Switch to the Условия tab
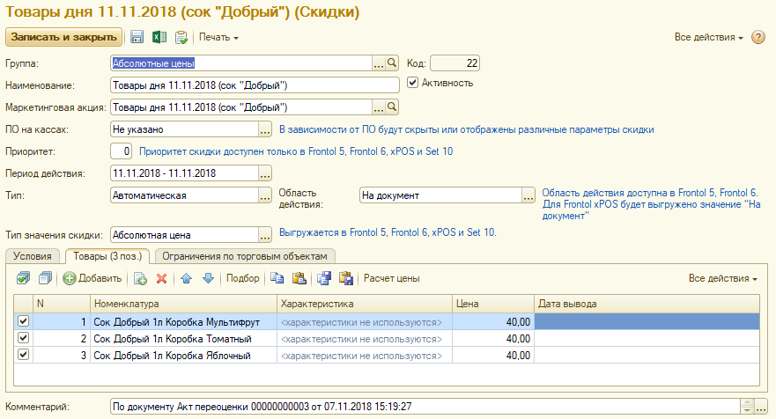 point(33,256)
